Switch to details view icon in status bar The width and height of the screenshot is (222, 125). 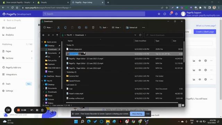[x=180, y=105]
